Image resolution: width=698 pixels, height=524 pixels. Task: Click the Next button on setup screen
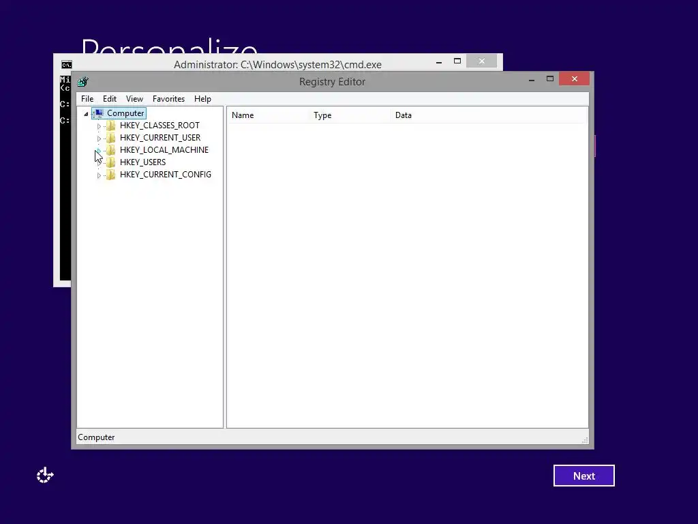click(583, 476)
